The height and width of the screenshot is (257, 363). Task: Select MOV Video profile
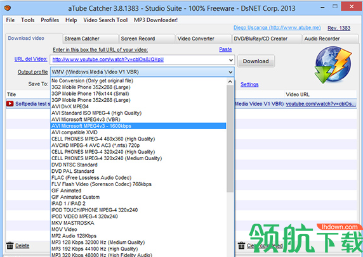click(138, 230)
